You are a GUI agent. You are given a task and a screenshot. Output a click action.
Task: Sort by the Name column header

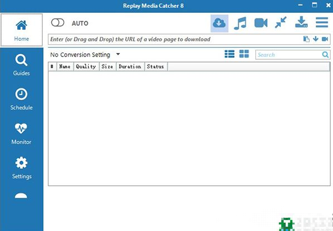point(65,67)
